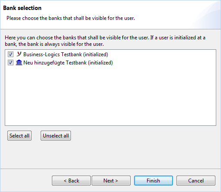Click the Bank selection heading

pos(22,8)
